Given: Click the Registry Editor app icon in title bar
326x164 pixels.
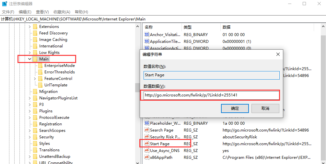Looking at the screenshot, I should pyautogui.click(x=4, y=4).
